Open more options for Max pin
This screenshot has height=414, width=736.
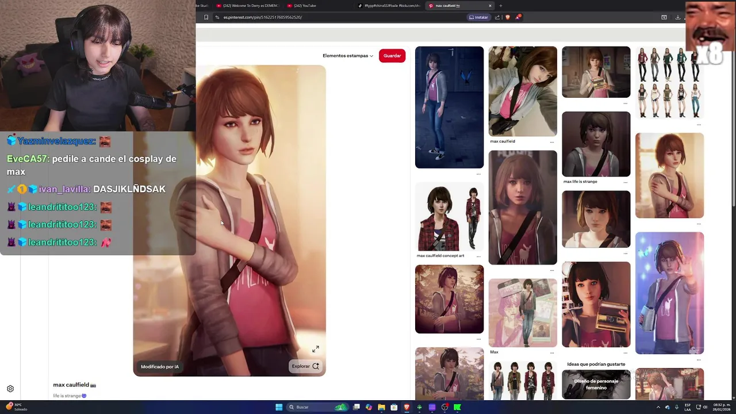tap(552, 352)
